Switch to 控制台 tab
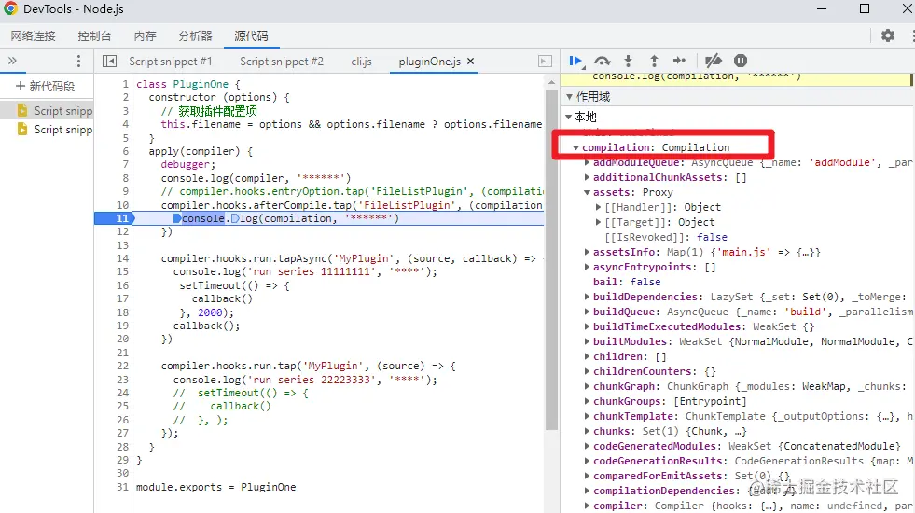 (x=94, y=36)
